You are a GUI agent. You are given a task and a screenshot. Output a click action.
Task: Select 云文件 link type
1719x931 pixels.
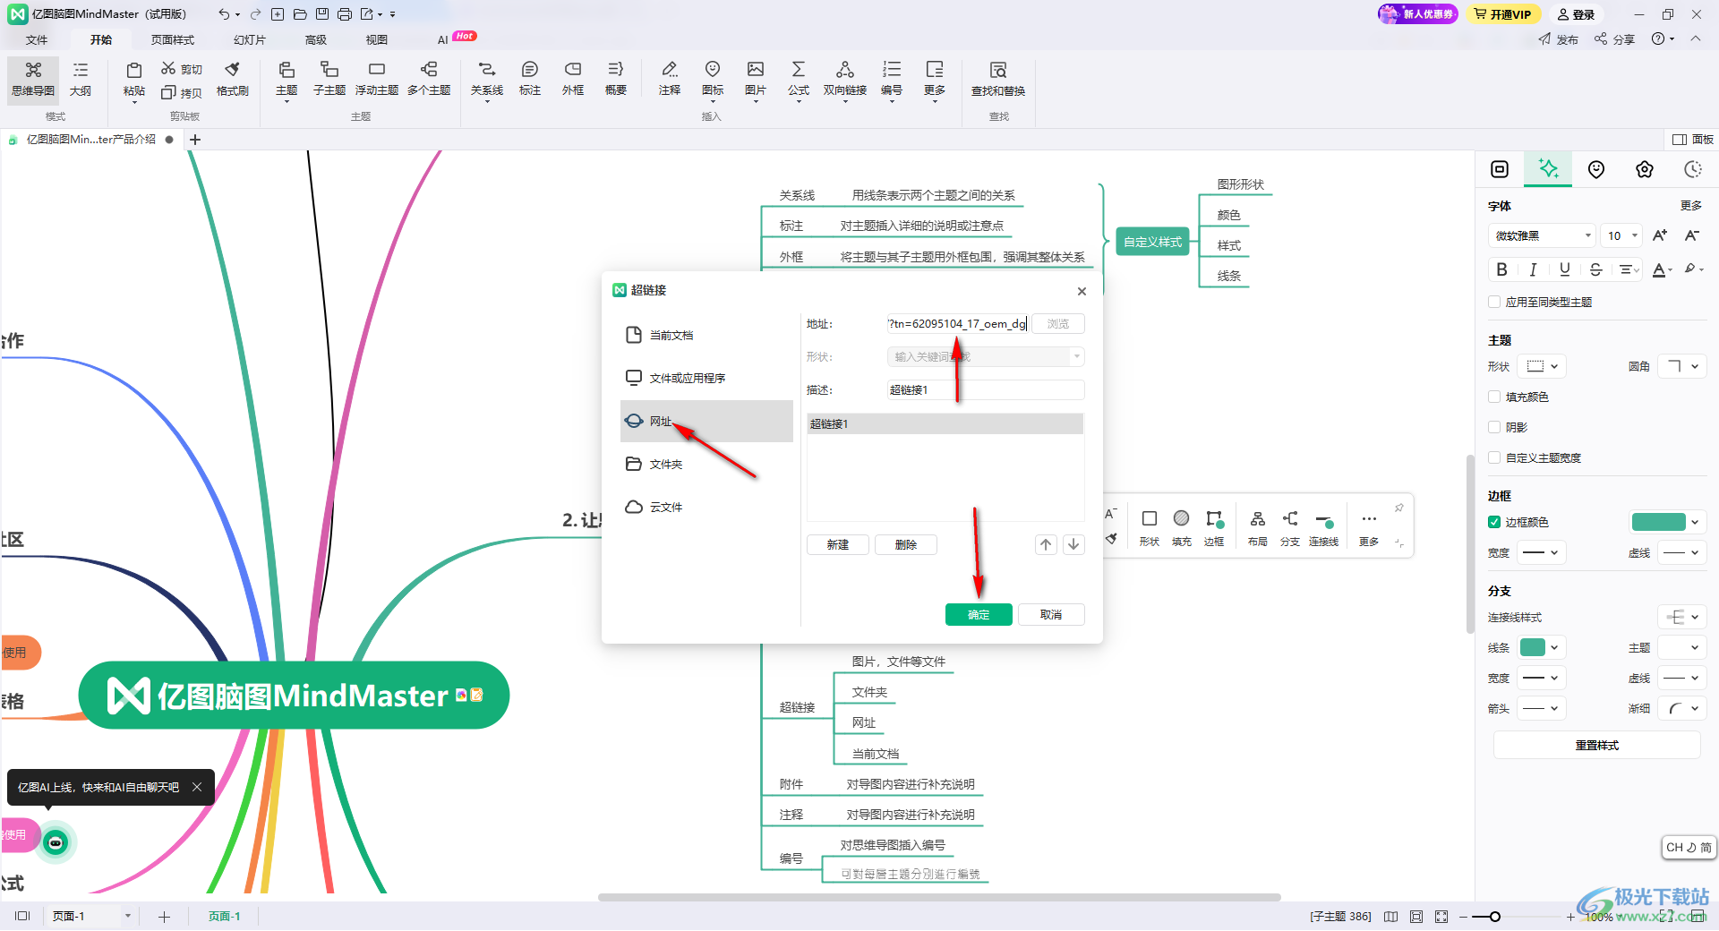coord(706,507)
